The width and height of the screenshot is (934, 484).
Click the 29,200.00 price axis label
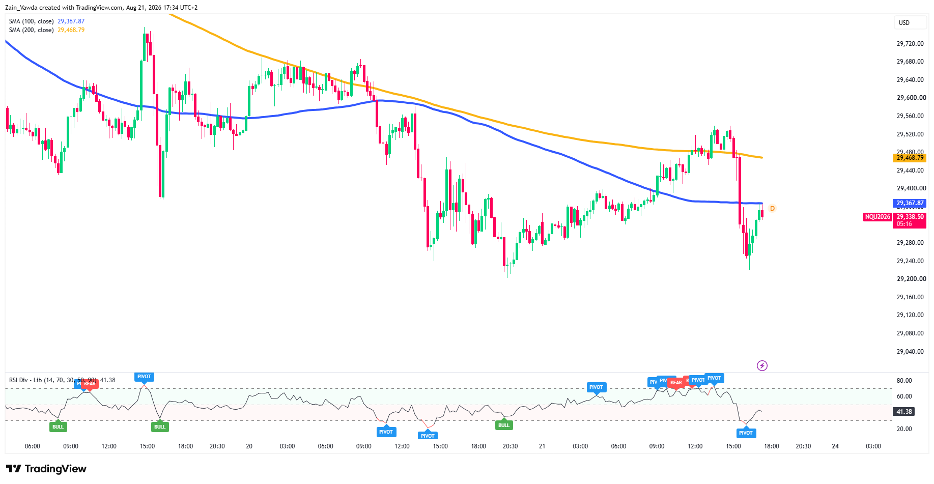coord(911,279)
